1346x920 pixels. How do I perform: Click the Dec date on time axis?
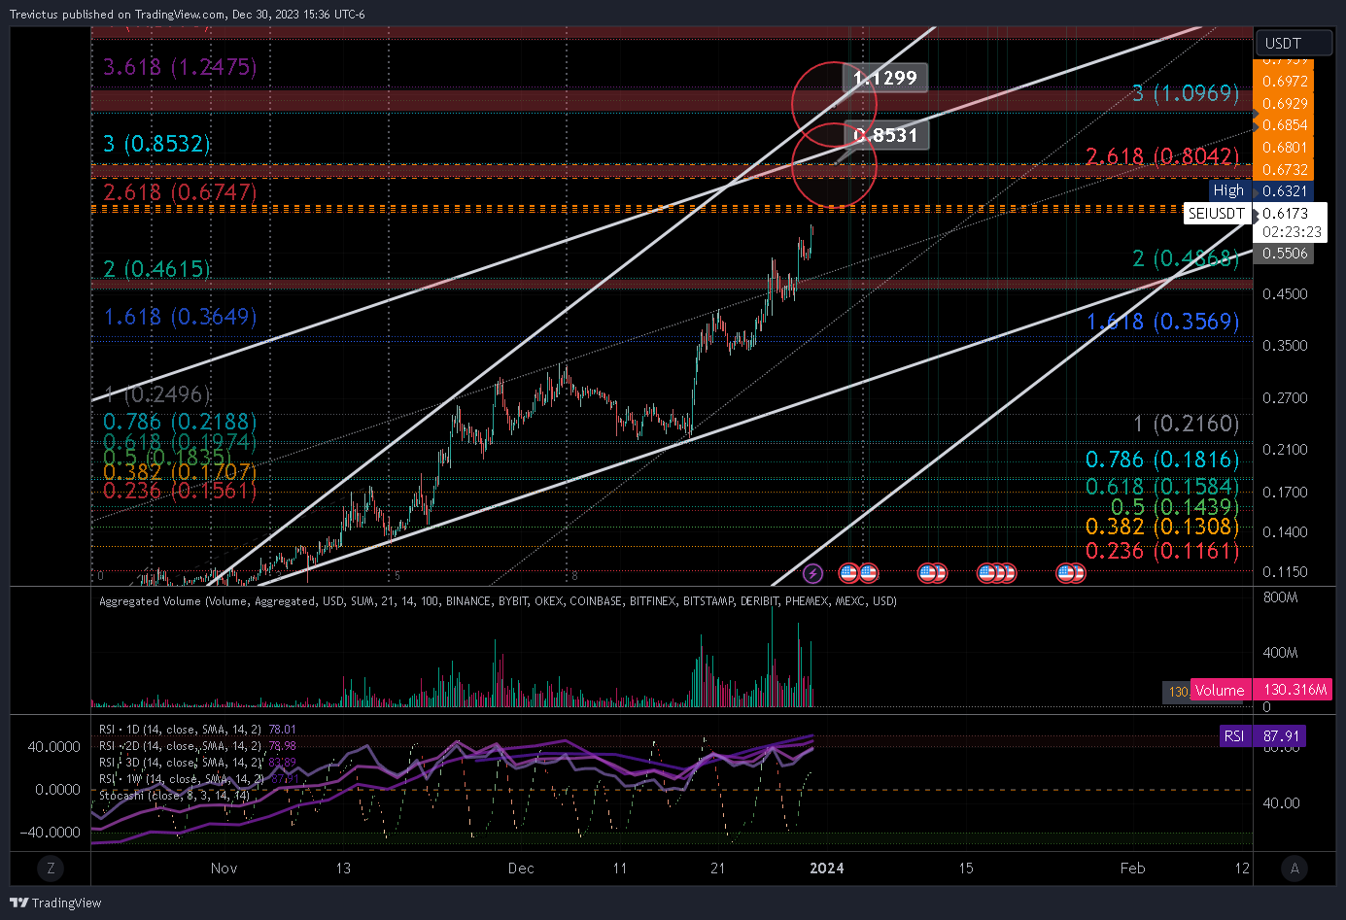click(x=521, y=869)
